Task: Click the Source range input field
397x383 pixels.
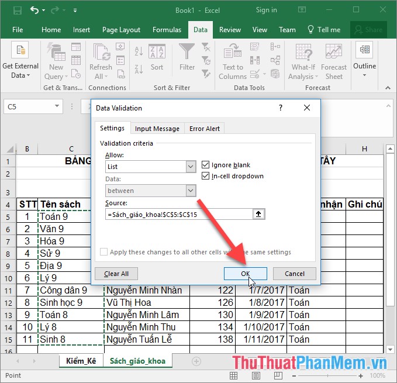Action: pos(179,215)
